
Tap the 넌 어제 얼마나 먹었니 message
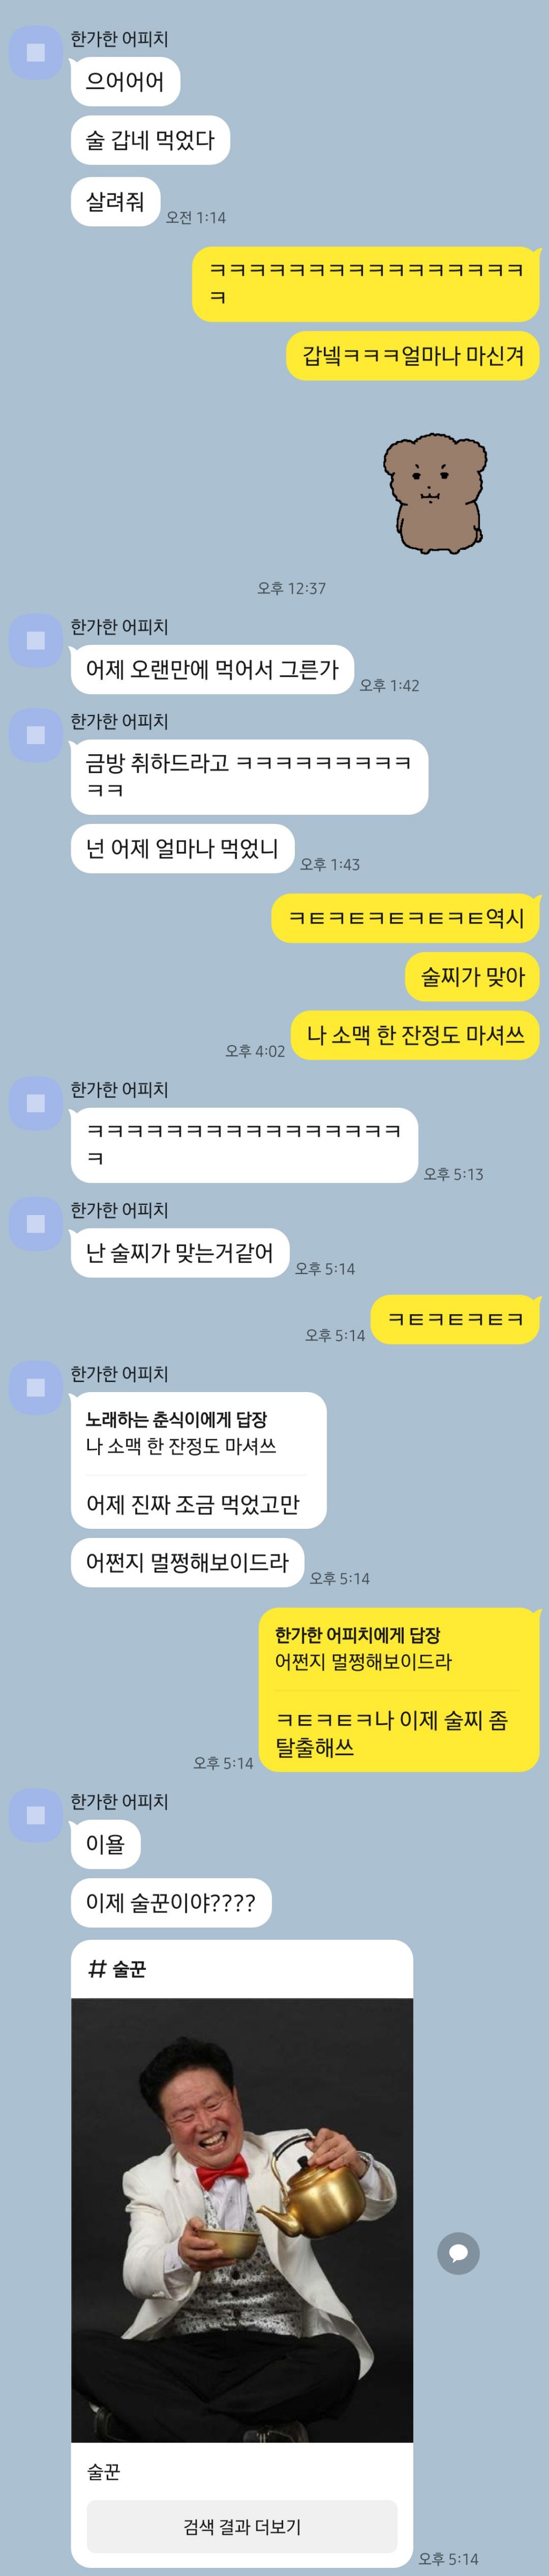(182, 849)
